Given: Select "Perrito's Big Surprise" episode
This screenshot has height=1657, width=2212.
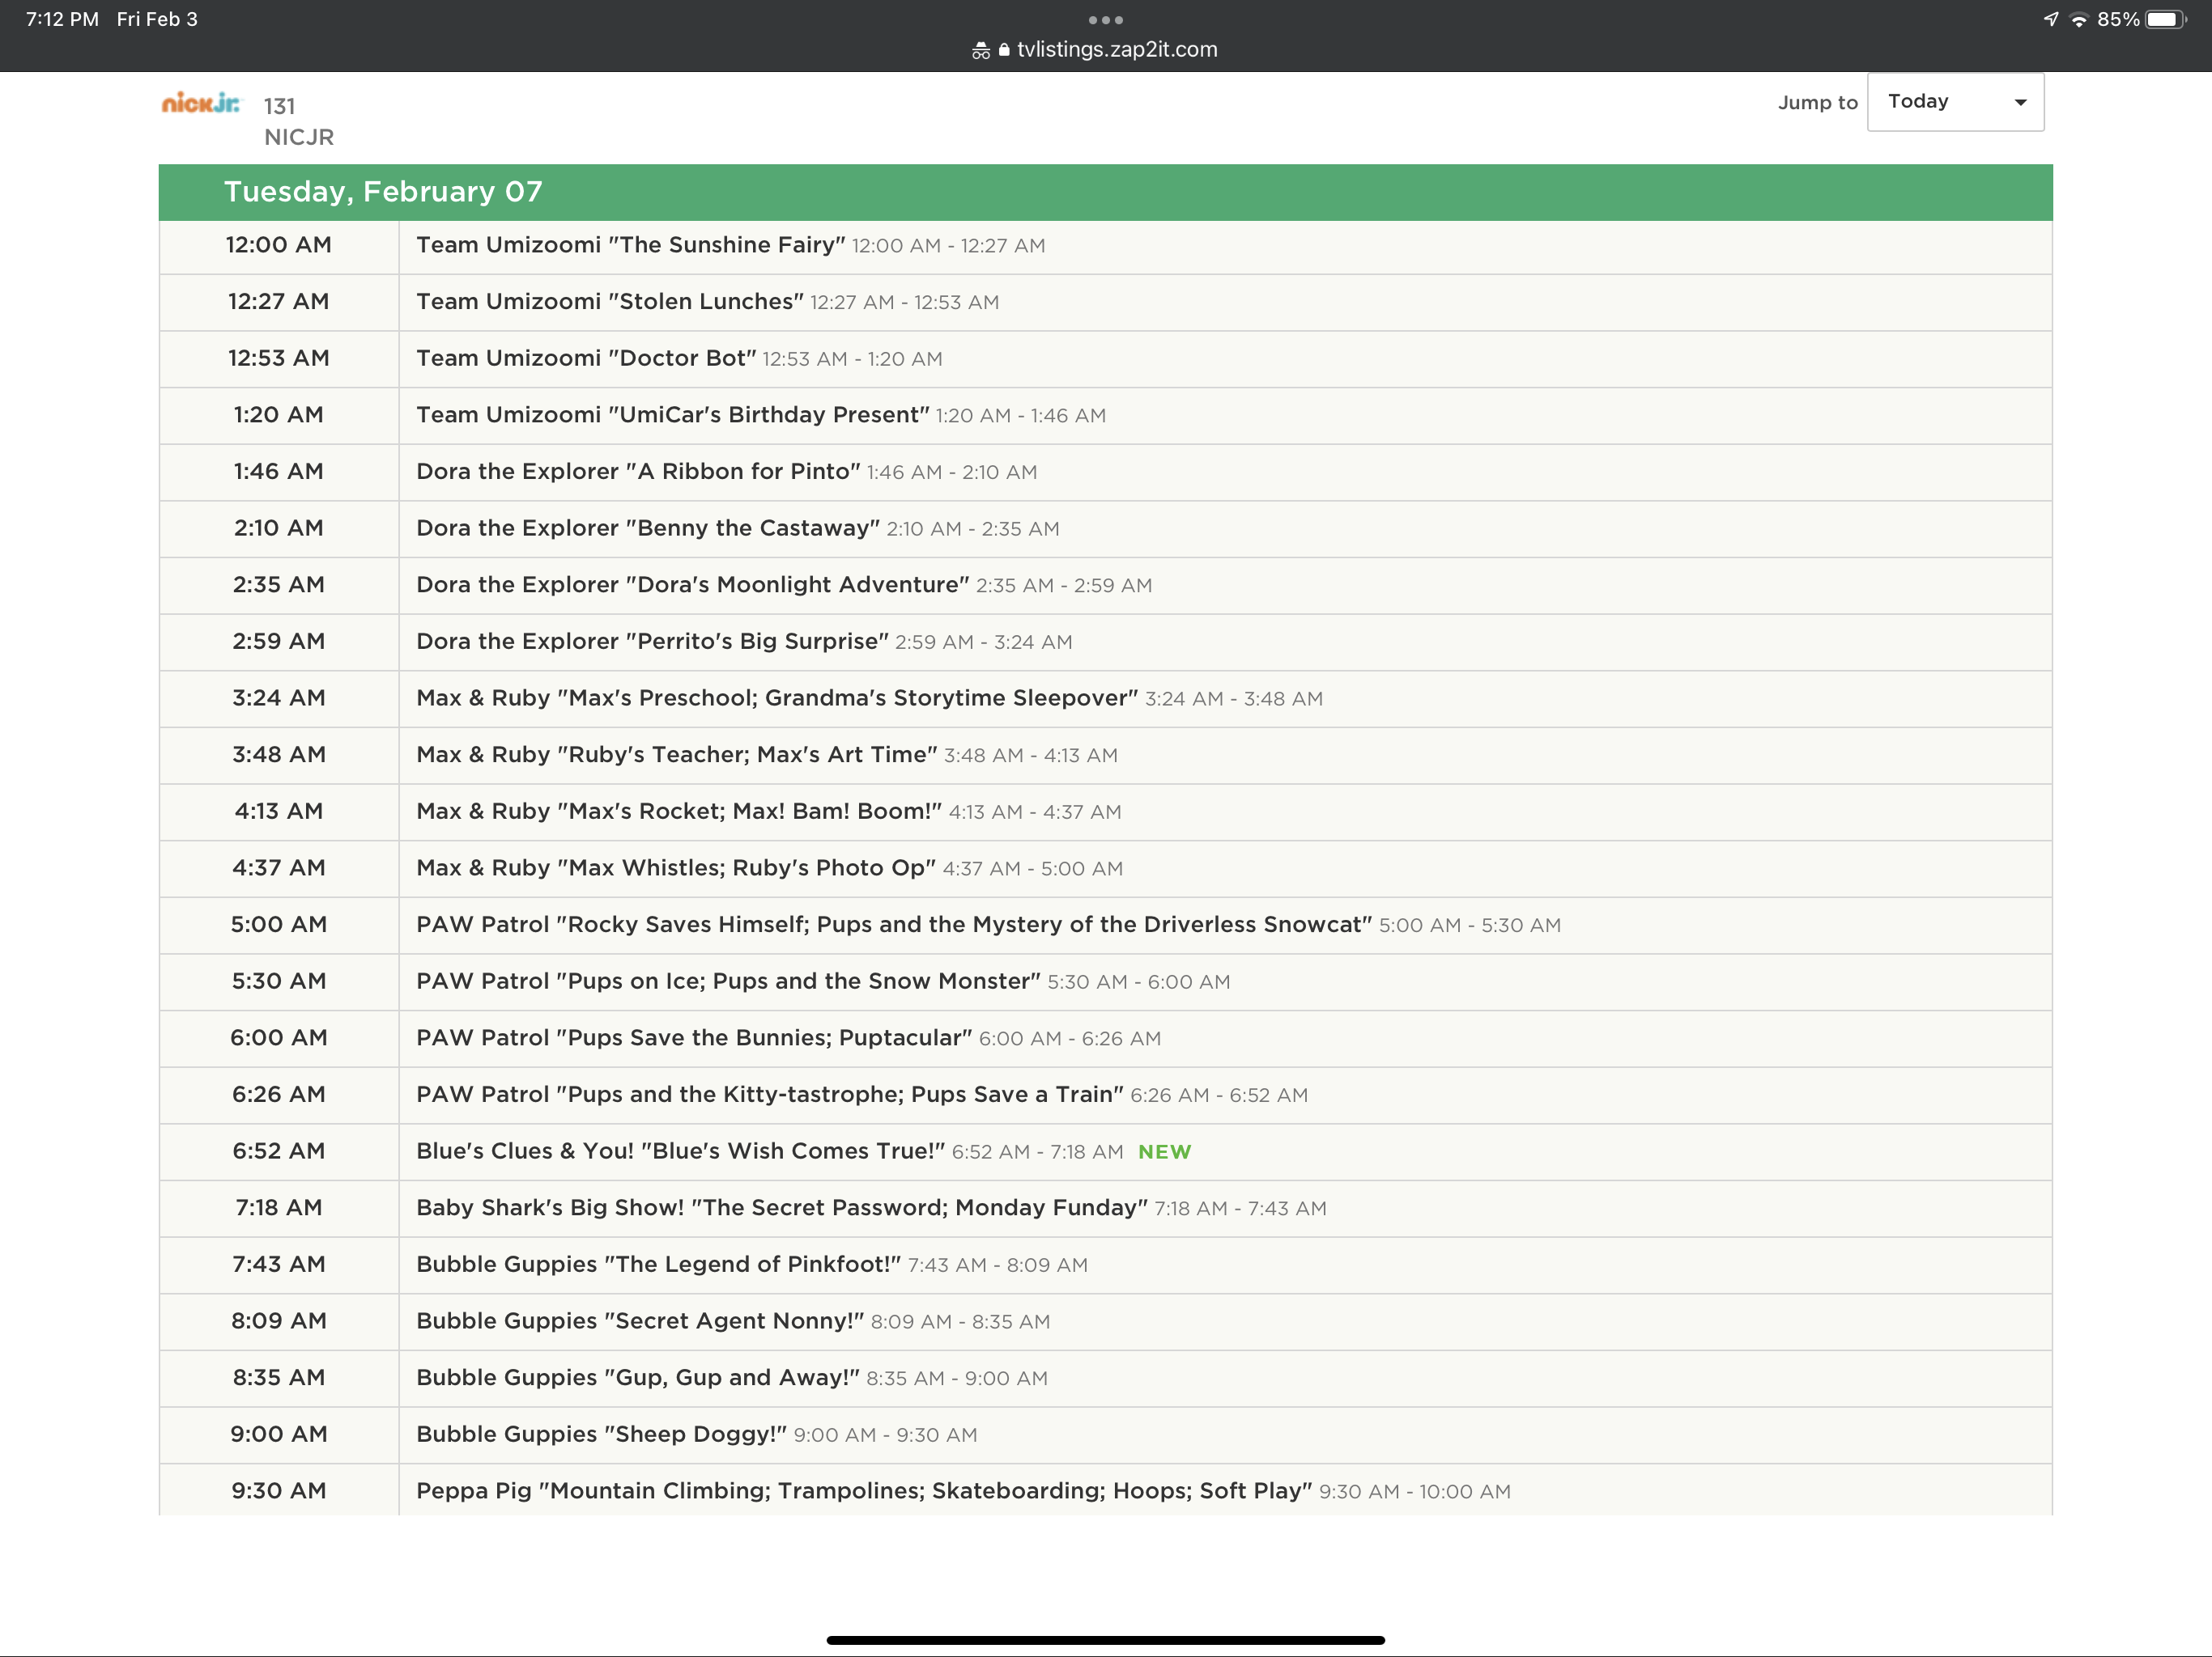Looking at the screenshot, I should (652, 642).
